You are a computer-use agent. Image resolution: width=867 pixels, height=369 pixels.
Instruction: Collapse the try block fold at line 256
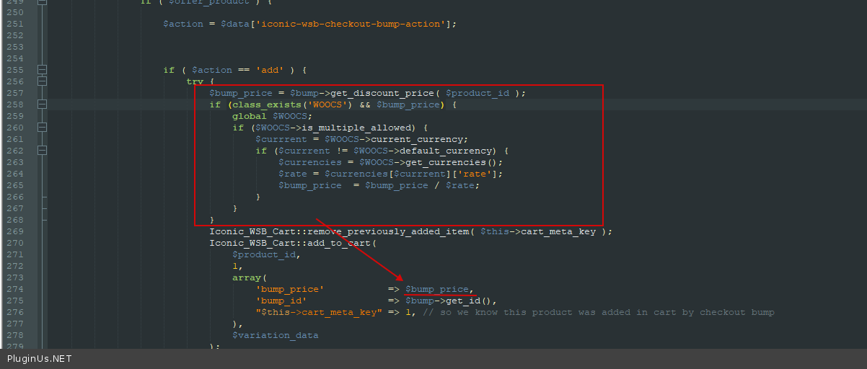click(42, 81)
